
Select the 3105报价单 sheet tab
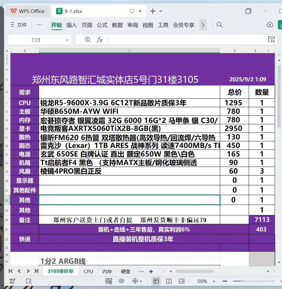61,271
